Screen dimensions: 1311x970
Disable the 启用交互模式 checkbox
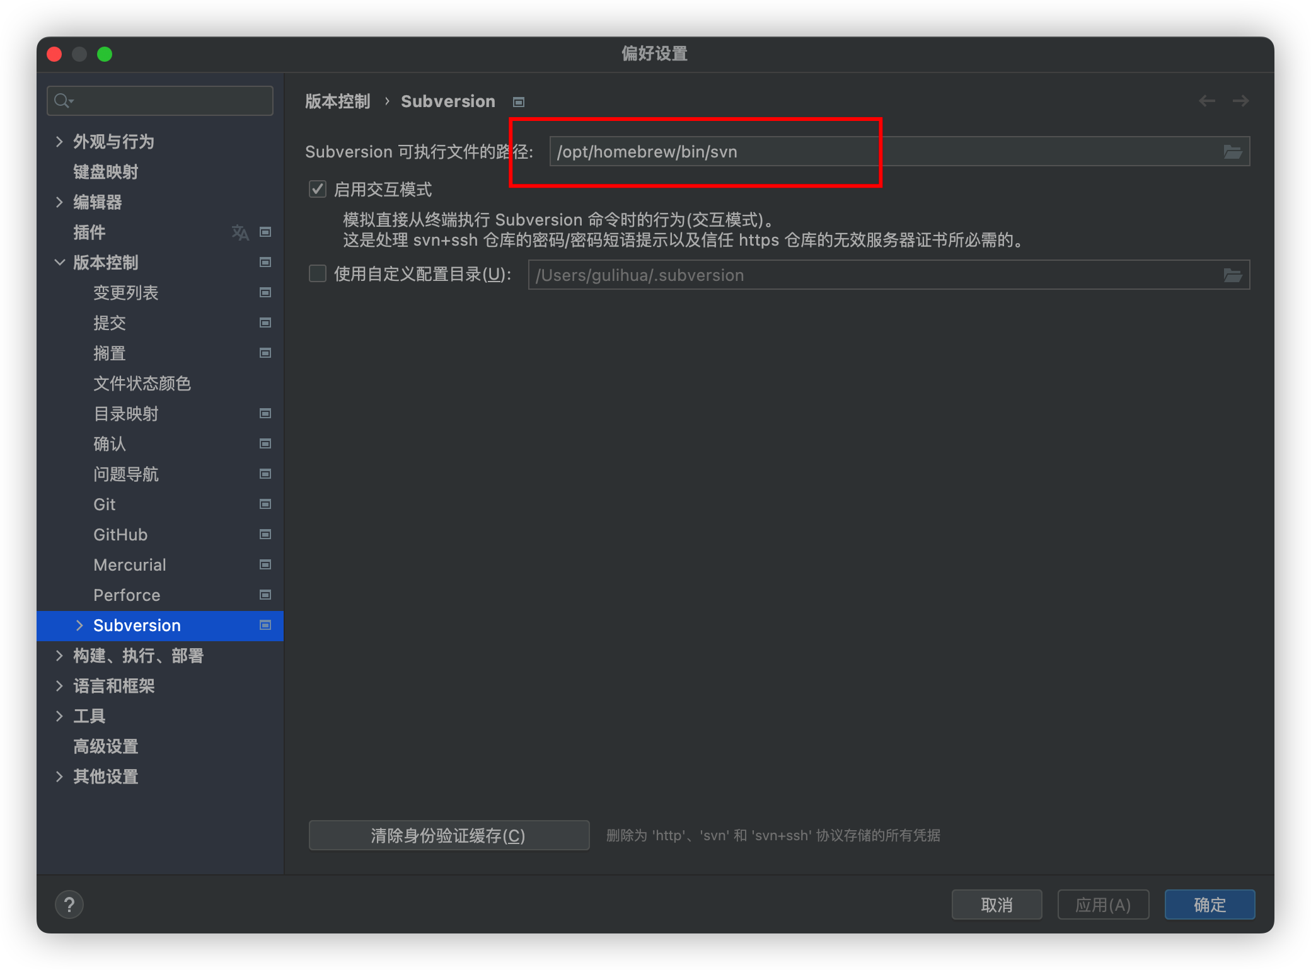click(317, 189)
